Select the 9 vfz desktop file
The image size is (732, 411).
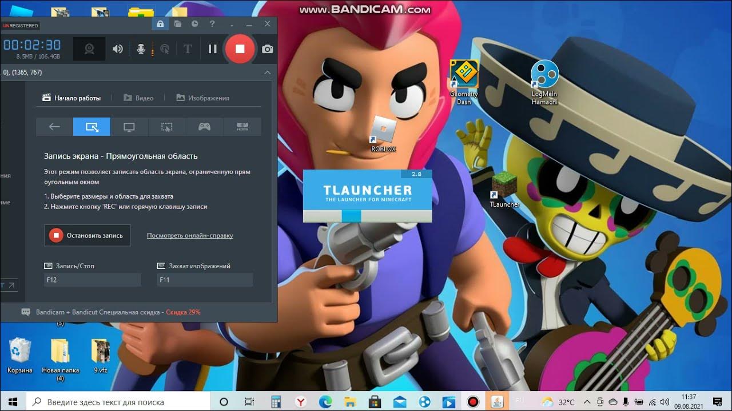click(x=101, y=355)
